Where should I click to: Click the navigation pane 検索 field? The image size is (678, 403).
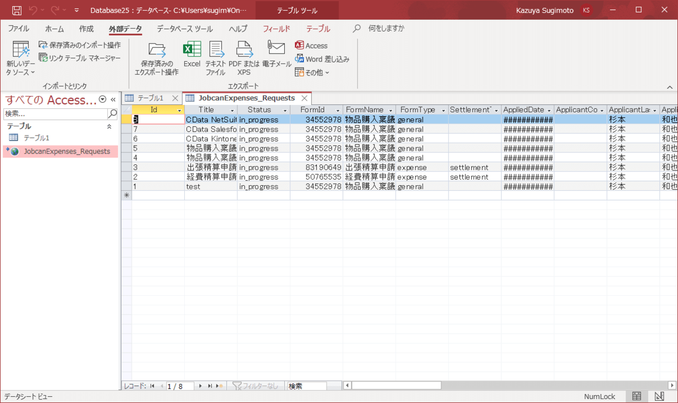point(55,113)
